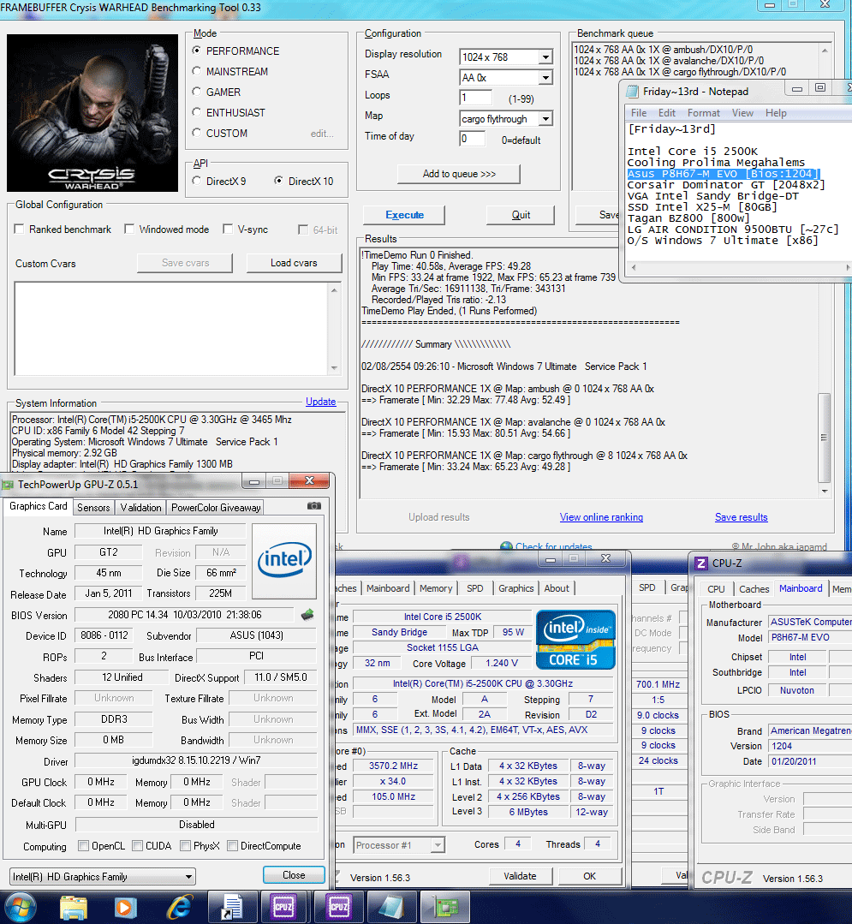Click the Execute button
The image size is (852, 924).
pyautogui.click(x=404, y=215)
